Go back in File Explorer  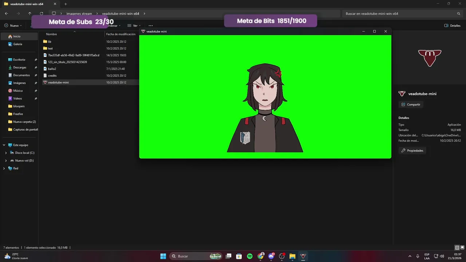[x=7, y=13]
